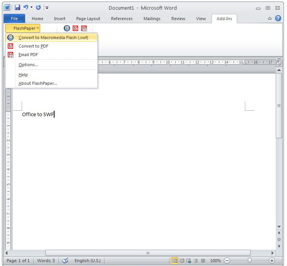
Task: Undo the last action
Action: pos(26,7)
